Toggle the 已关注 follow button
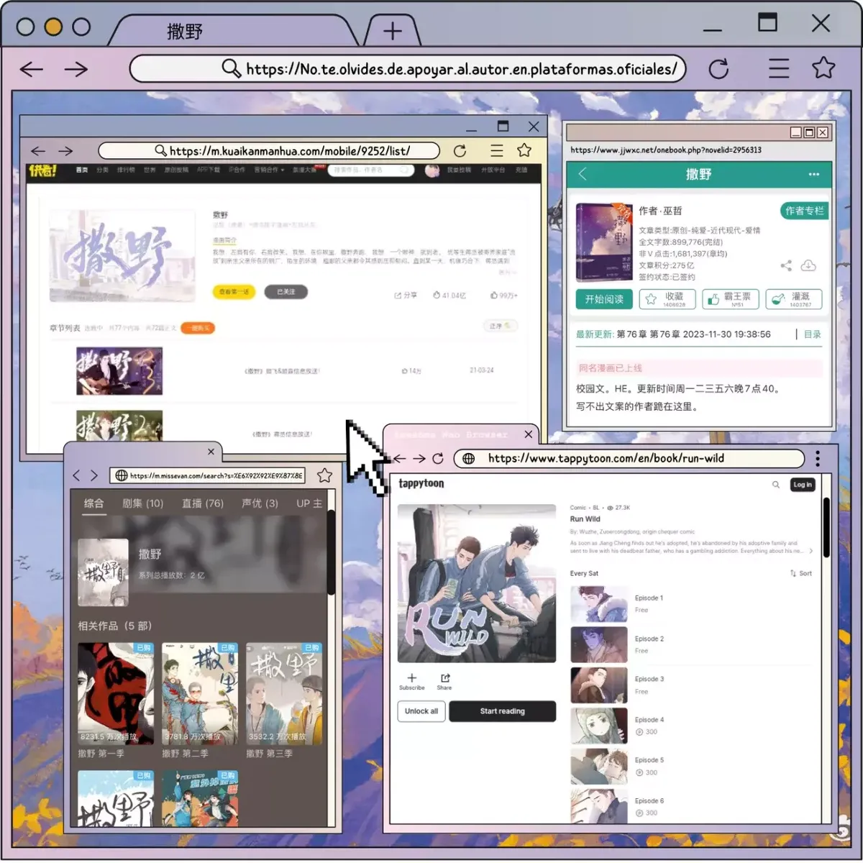 click(286, 292)
